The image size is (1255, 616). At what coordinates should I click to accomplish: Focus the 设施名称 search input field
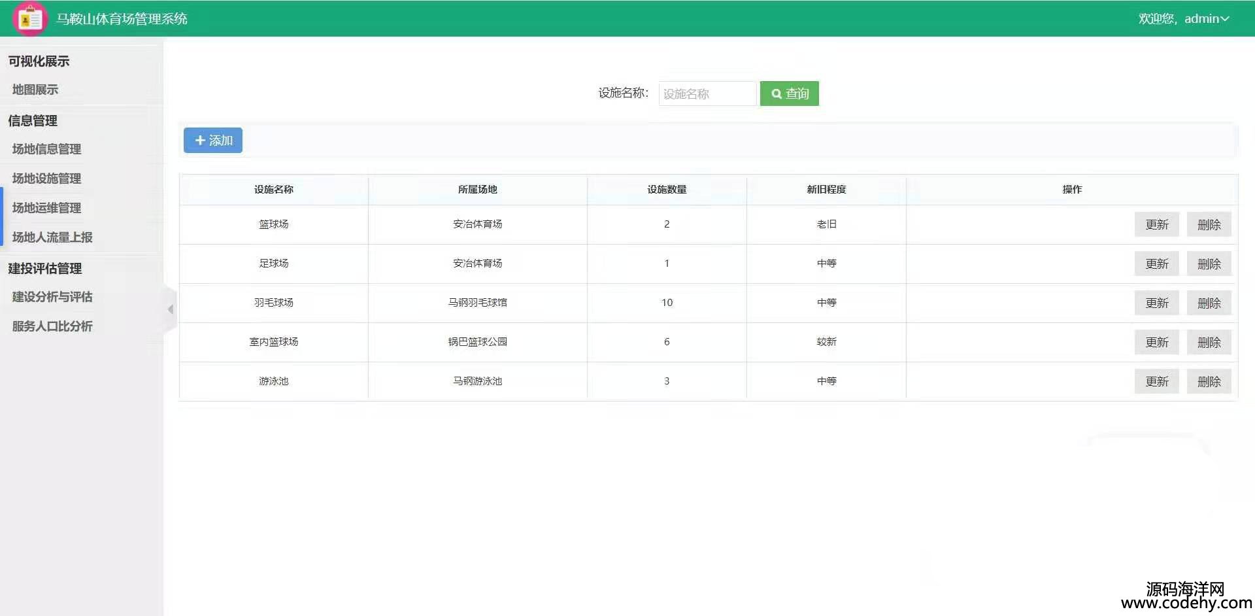point(707,94)
